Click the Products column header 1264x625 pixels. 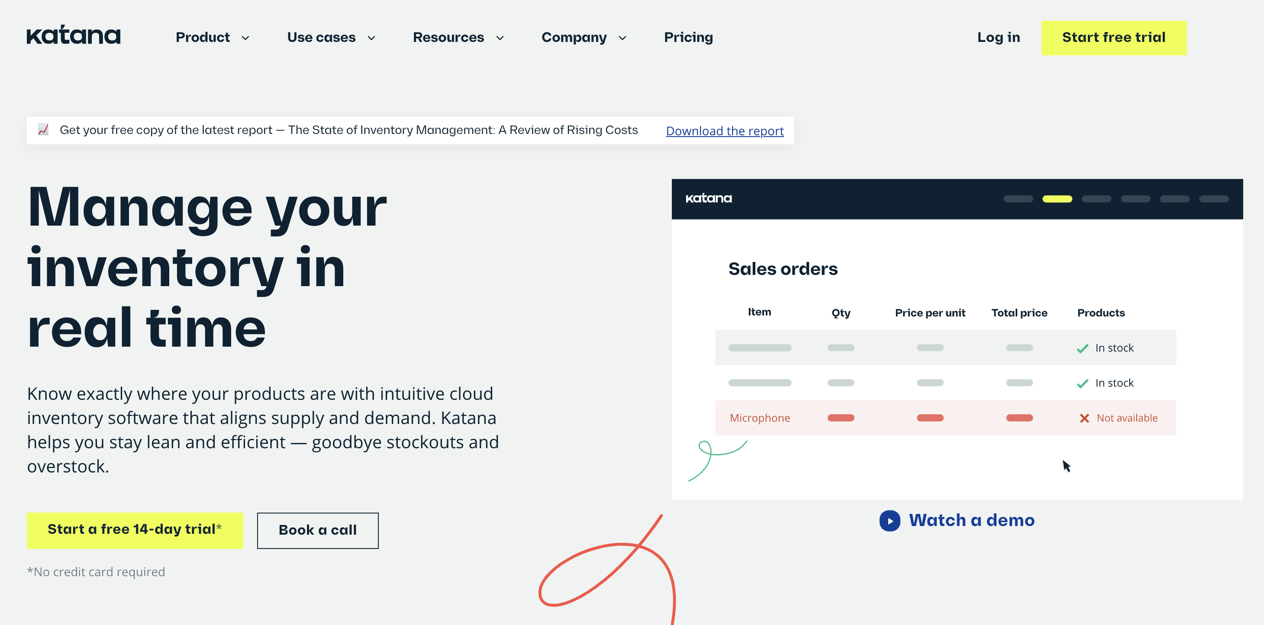click(x=1101, y=312)
